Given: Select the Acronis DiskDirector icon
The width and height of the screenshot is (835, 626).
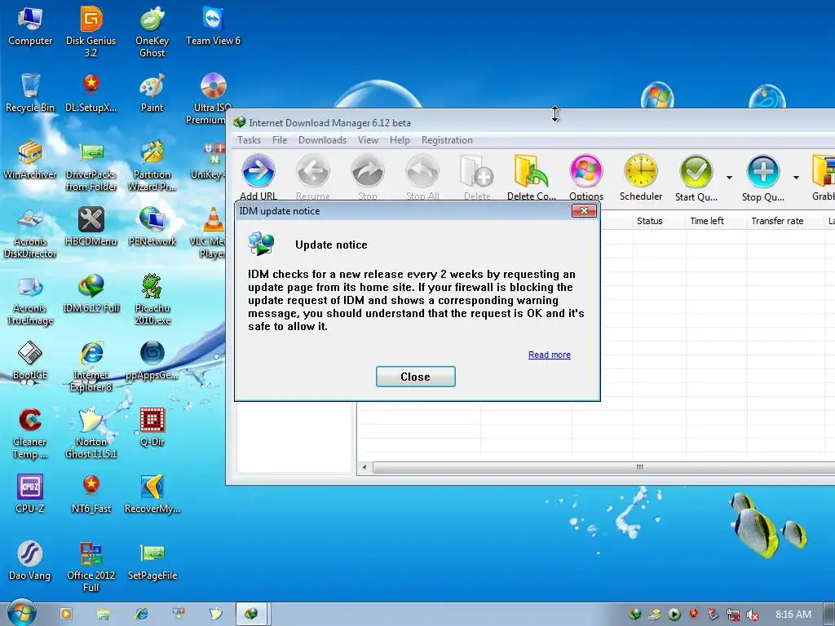Looking at the screenshot, I should pos(30,232).
